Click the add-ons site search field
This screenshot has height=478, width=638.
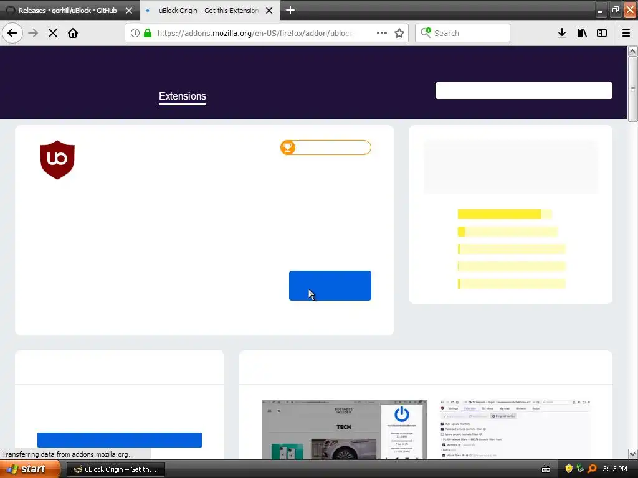523,90
